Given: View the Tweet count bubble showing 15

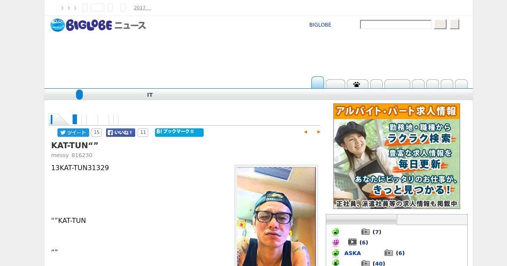Looking at the screenshot, I should (x=96, y=133).
